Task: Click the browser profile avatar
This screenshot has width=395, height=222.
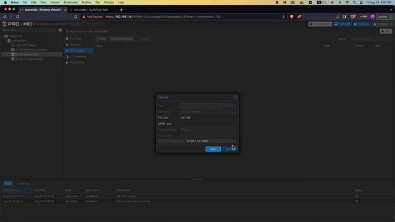Action: pos(372,17)
